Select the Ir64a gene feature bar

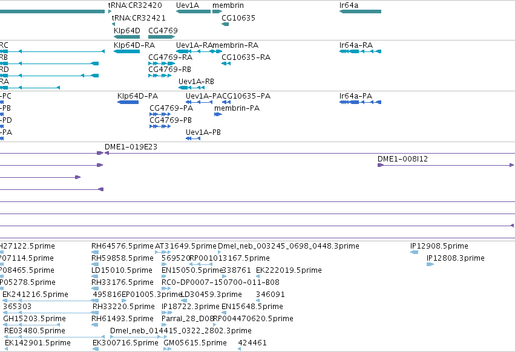[360, 11]
